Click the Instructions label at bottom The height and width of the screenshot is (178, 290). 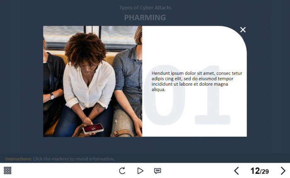(x=18, y=159)
